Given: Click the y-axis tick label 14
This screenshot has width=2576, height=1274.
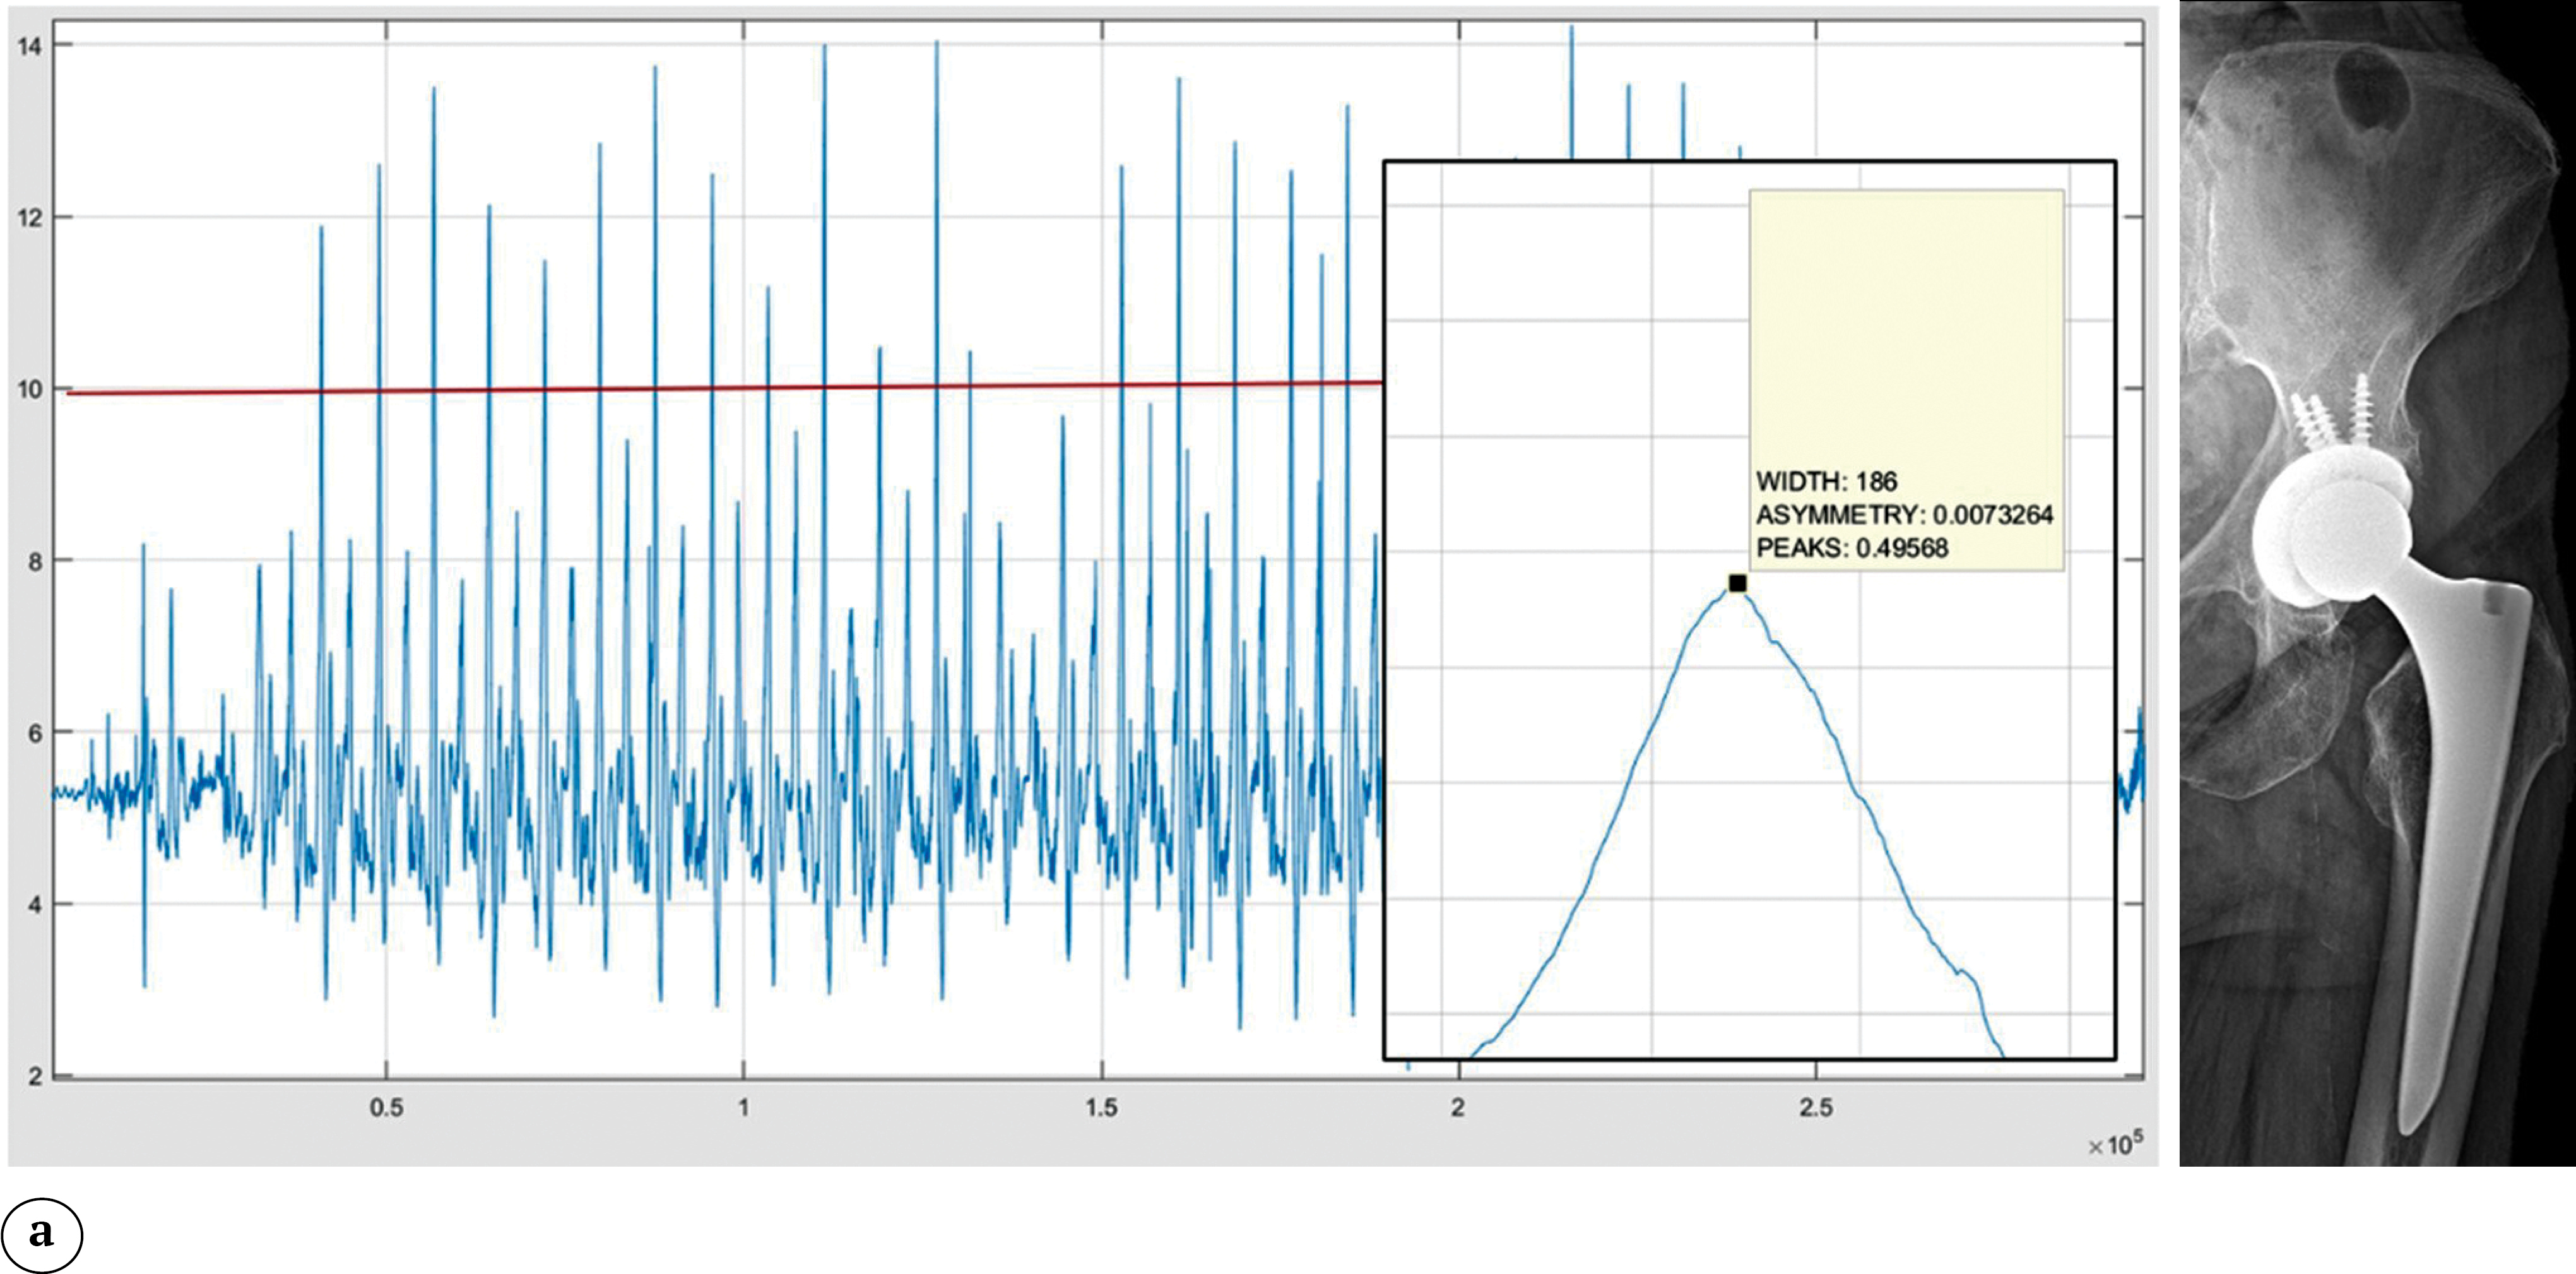Looking at the screenshot, I should point(28,45).
